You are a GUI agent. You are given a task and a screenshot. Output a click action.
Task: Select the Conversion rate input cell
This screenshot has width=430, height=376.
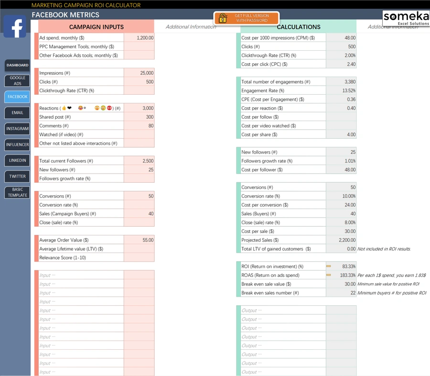[x=139, y=205]
